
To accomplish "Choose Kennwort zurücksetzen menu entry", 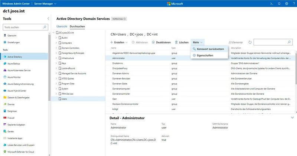I will pyautogui.click(x=209, y=49).
